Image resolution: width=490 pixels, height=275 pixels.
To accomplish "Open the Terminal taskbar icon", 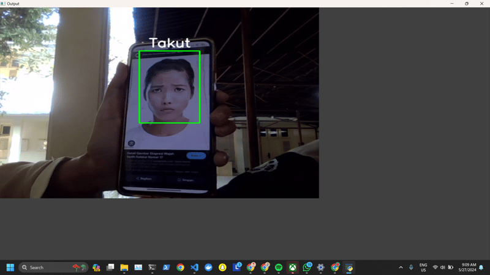I will 152,268.
